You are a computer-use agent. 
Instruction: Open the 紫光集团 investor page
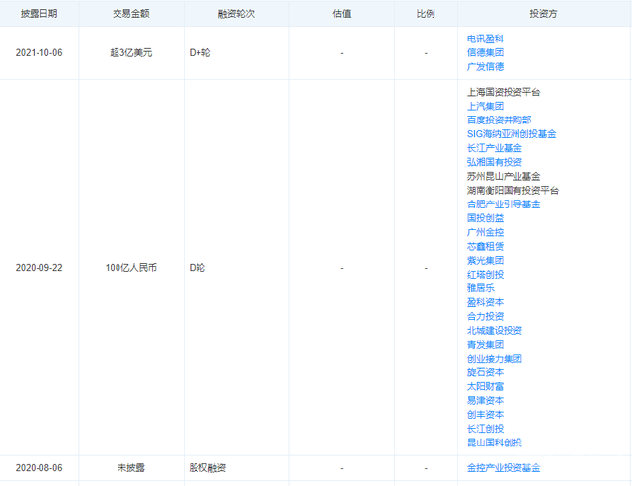(x=485, y=261)
